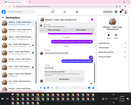Open a new browser tab

pos(30,2)
